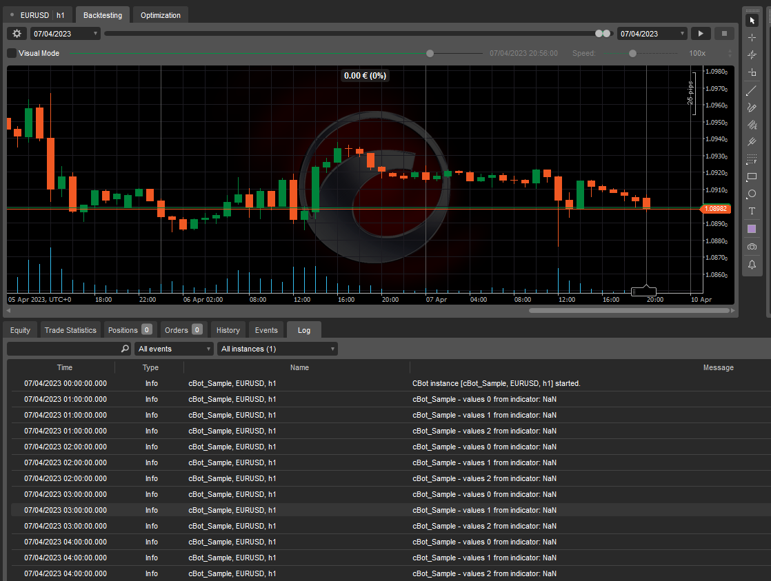771x581 pixels.
Task: Click the visual mode progress slider handle
Action: tap(430, 53)
